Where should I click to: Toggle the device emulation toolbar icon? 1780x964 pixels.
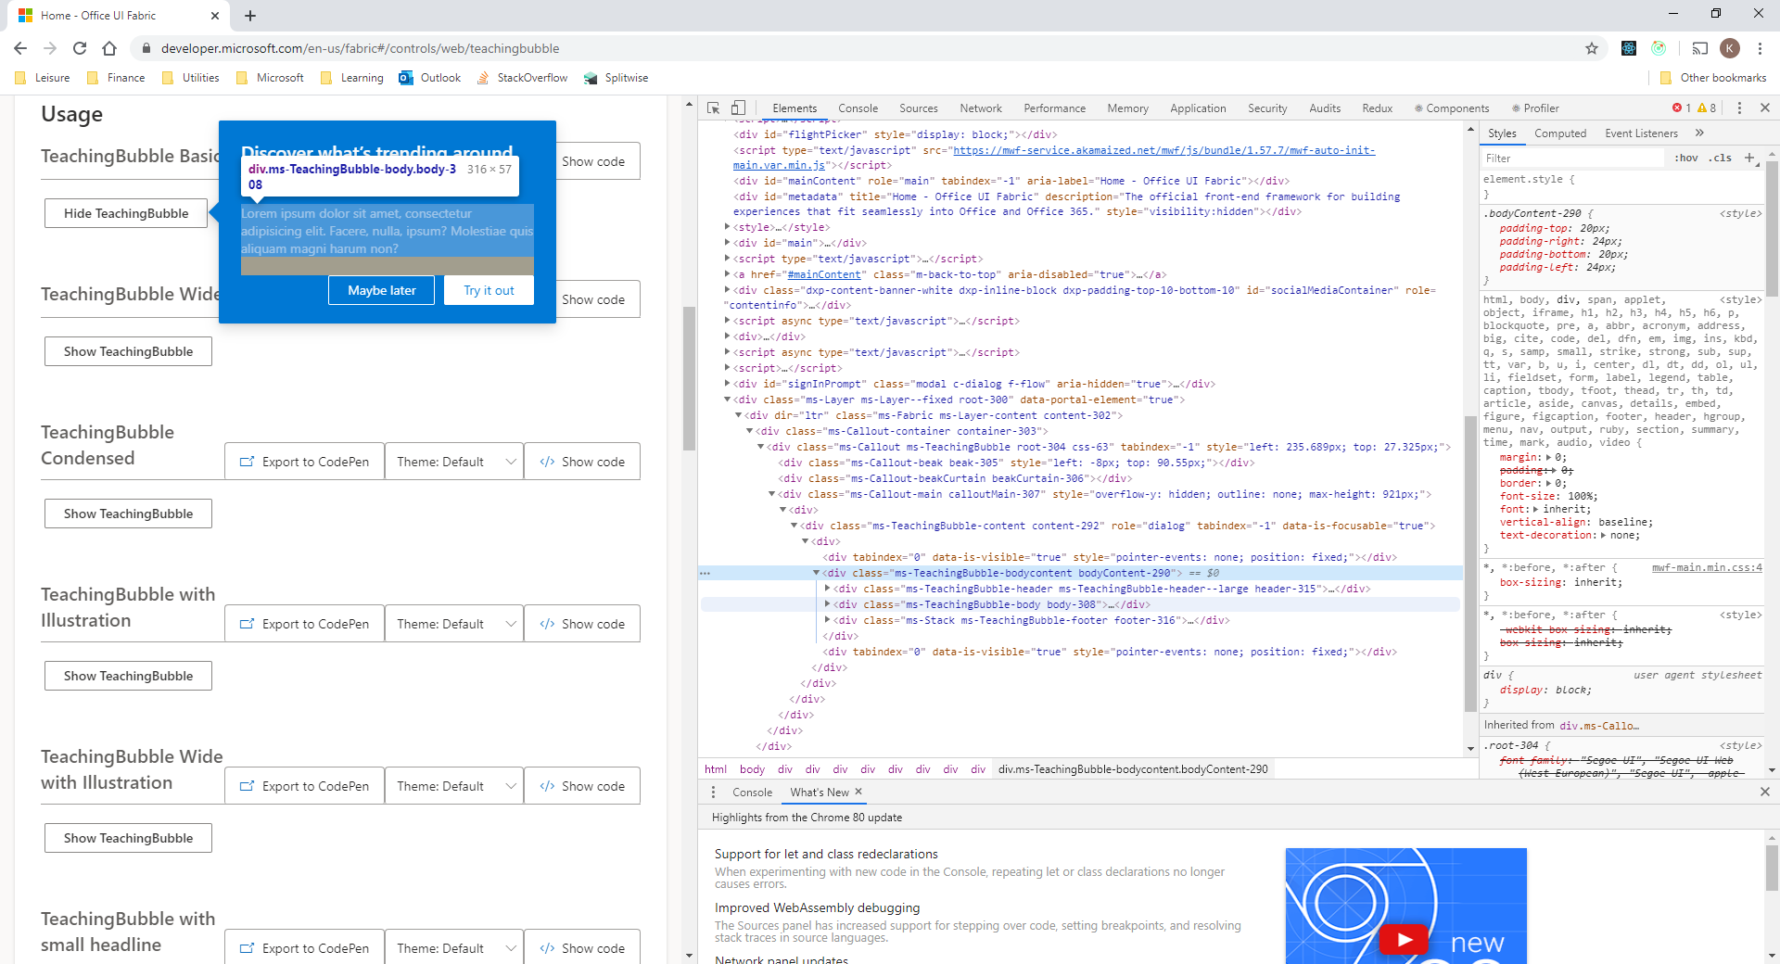point(739,108)
